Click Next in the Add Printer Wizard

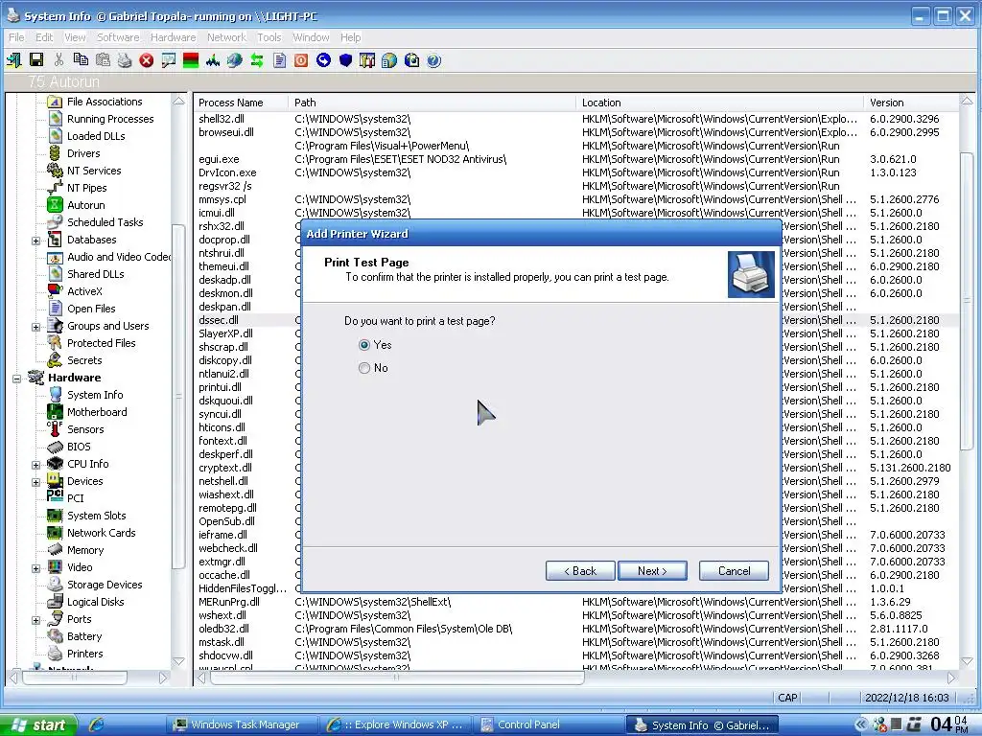point(652,571)
